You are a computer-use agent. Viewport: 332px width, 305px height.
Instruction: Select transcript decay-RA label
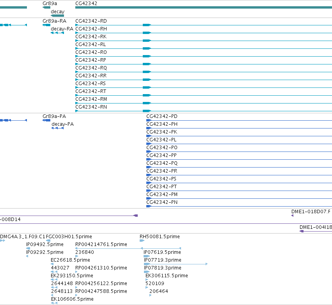click(x=62, y=29)
